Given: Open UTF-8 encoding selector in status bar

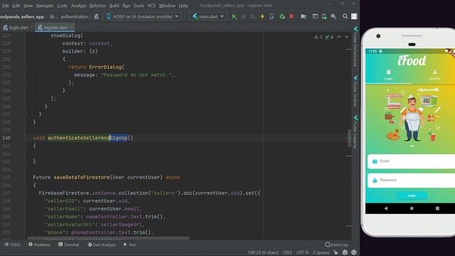Looking at the screenshot, I should (302, 252).
